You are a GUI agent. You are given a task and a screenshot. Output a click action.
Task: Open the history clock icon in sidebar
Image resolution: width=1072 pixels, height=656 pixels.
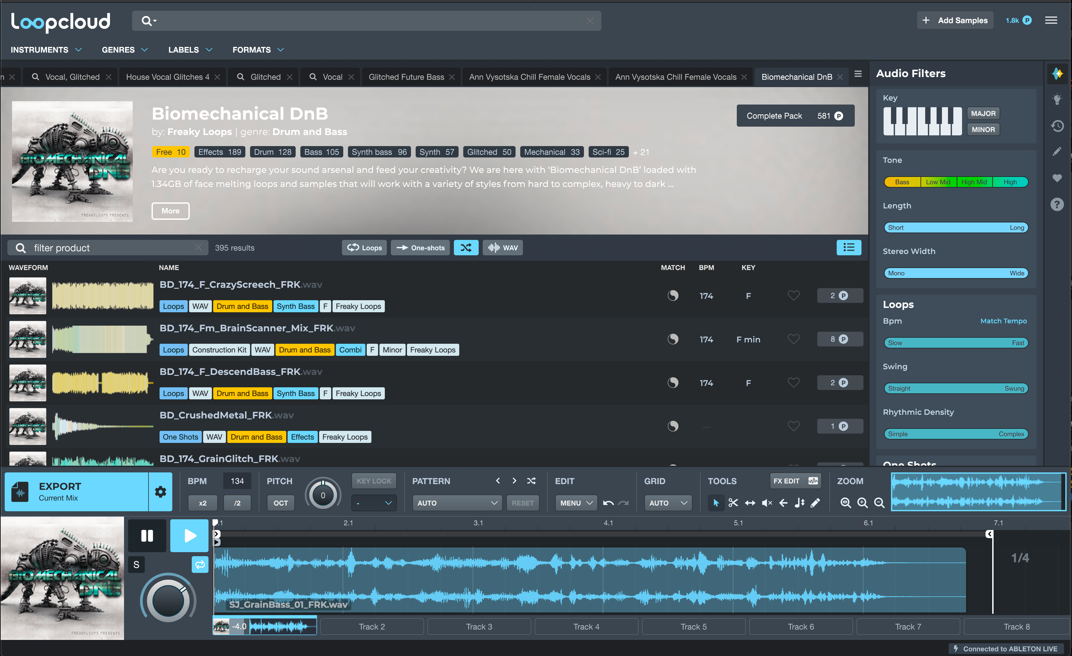pyautogui.click(x=1057, y=126)
